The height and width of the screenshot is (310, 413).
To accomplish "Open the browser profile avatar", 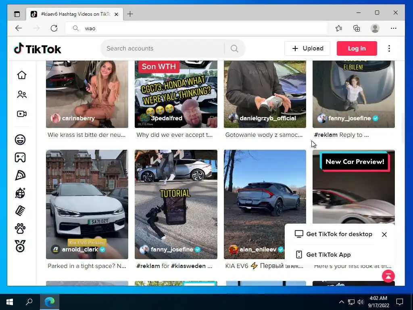I will click(375, 28).
